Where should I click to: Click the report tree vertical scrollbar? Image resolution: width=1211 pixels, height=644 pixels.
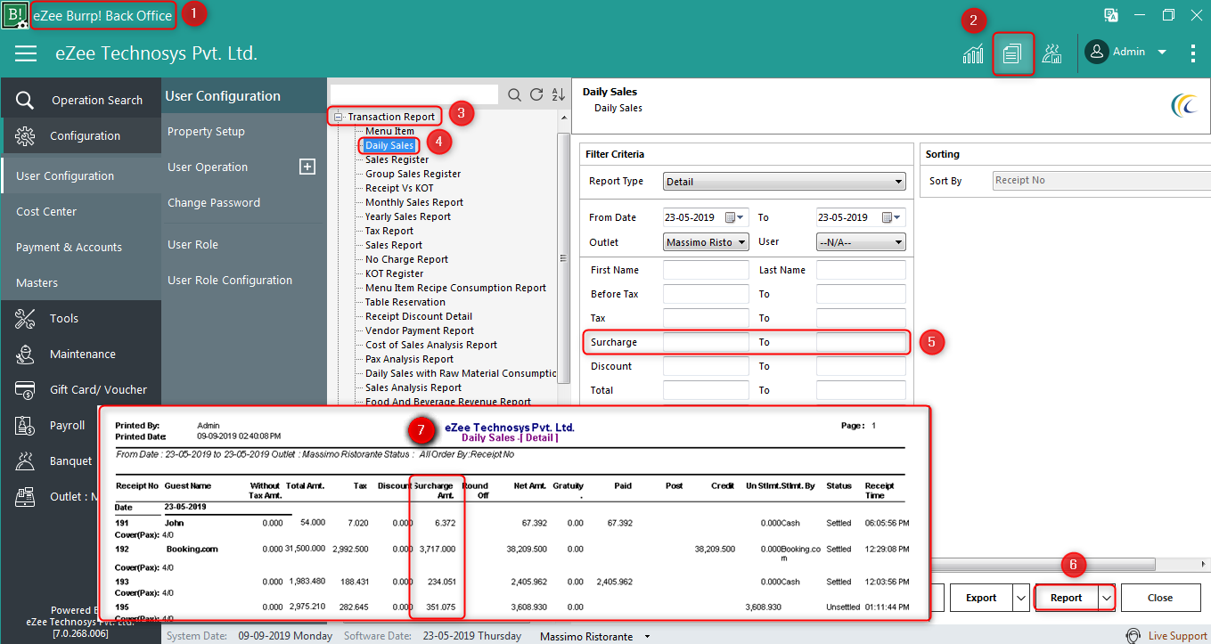click(x=563, y=258)
